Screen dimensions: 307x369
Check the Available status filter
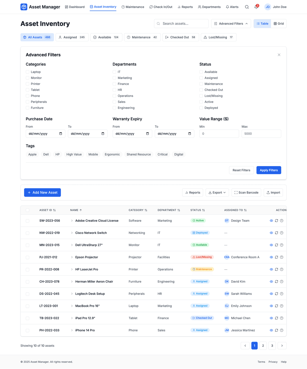pos(201,72)
